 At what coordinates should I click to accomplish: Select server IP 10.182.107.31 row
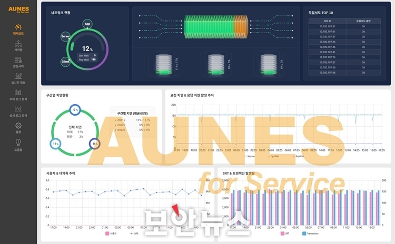pos(327,26)
